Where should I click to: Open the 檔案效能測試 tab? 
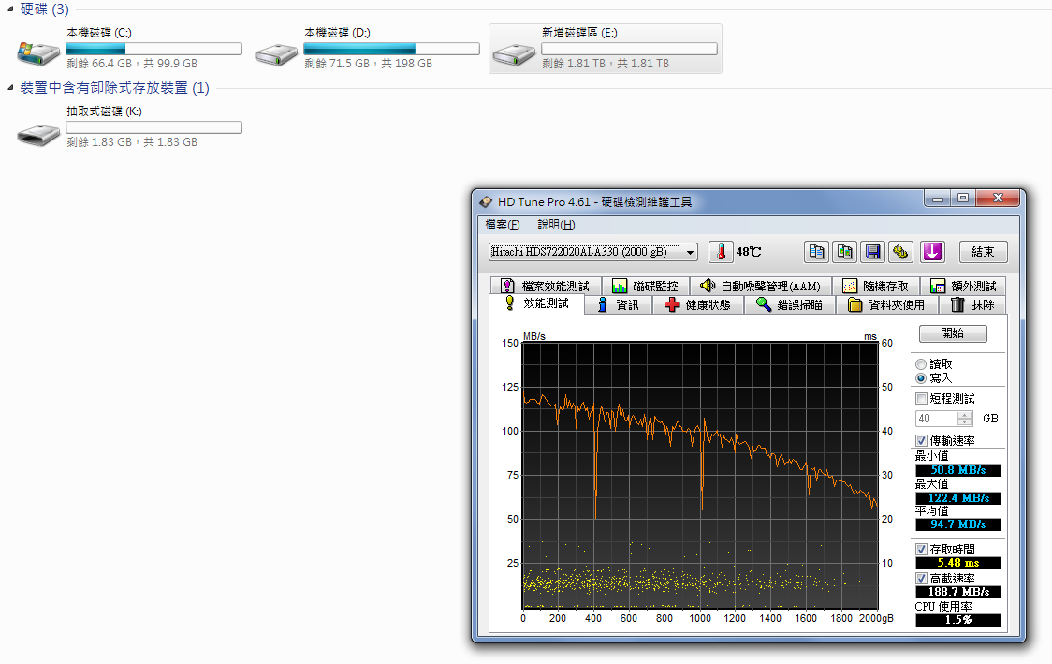(x=546, y=286)
